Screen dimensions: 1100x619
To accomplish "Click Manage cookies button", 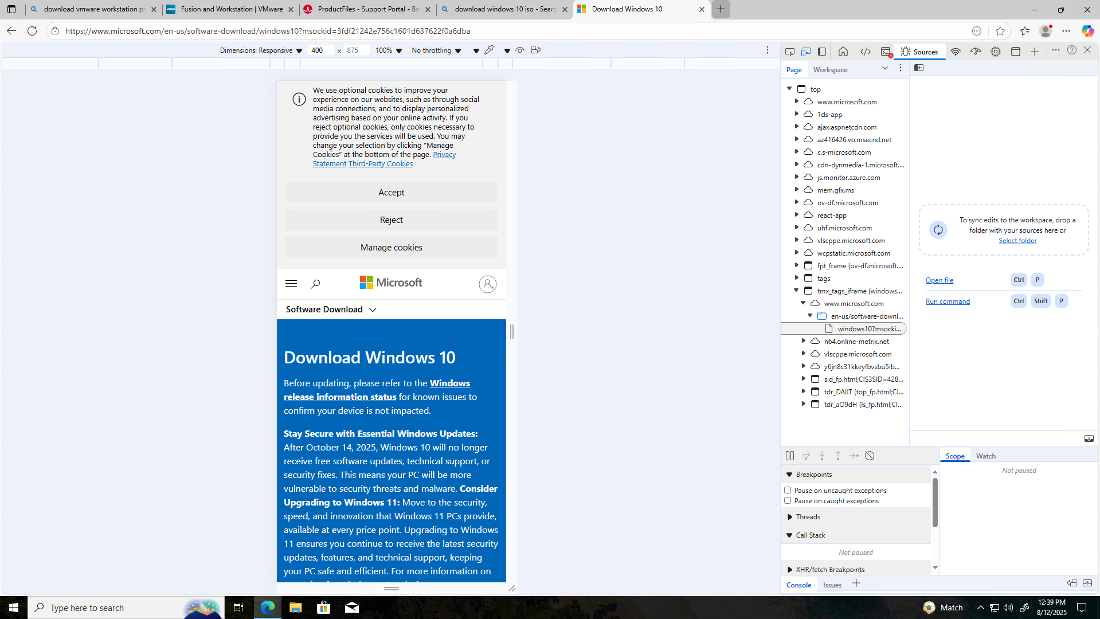I will (392, 248).
